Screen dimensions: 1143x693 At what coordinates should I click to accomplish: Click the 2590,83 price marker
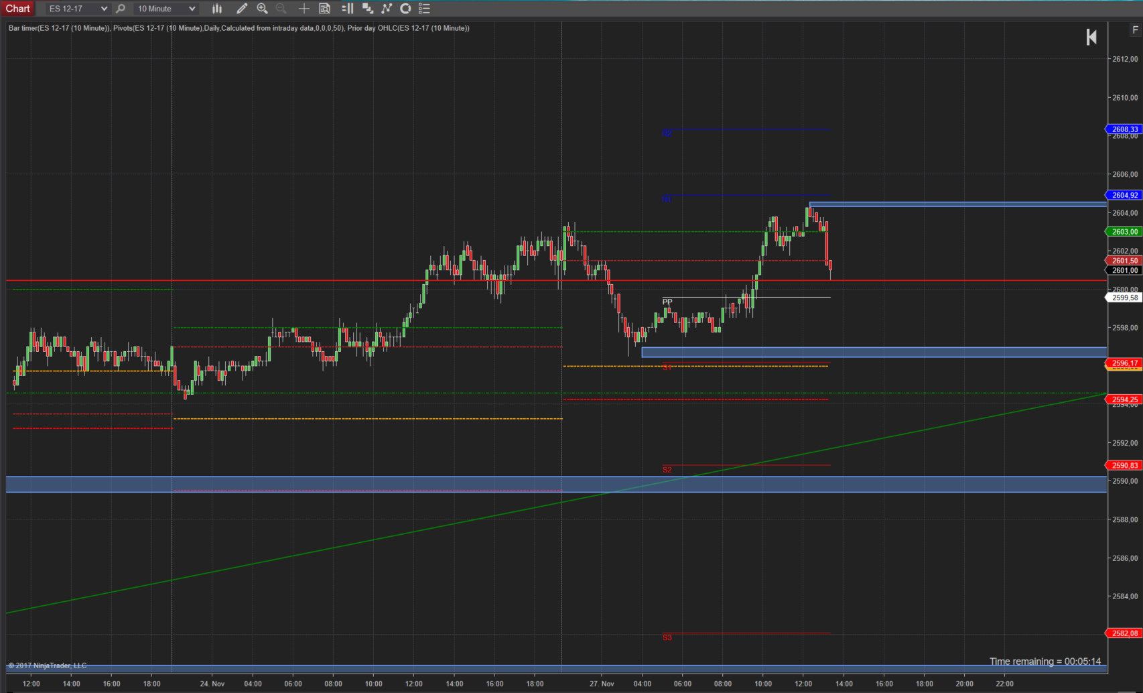1123,465
